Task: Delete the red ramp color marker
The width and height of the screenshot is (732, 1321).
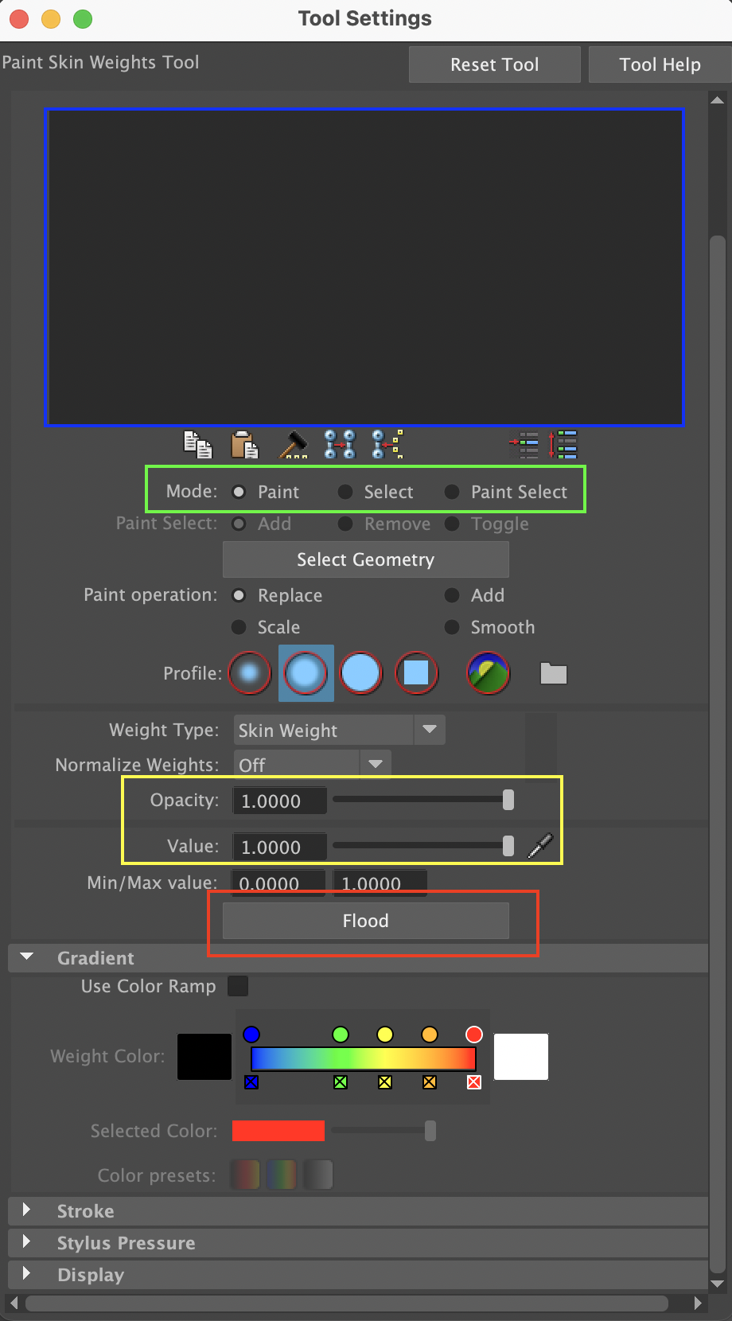Action: (474, 1082)
